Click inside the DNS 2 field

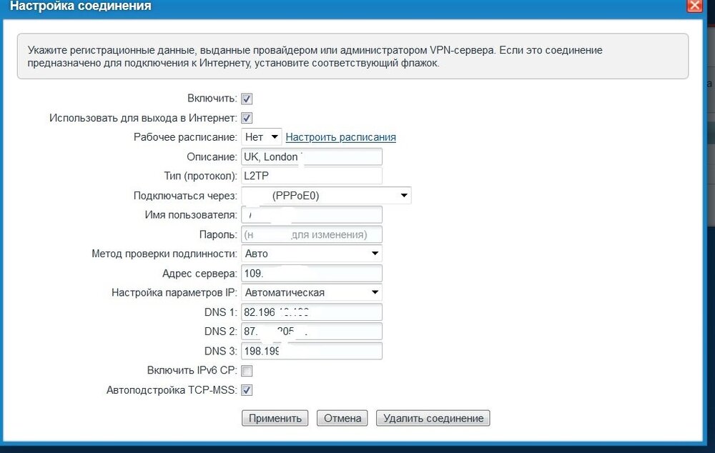click(x=312, y=332)
